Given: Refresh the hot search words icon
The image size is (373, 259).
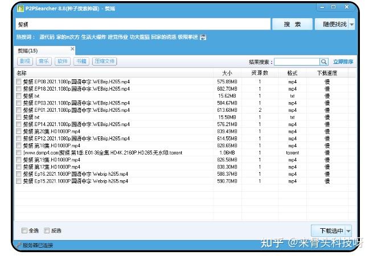Looking at the screenshot, I should tap(203, 37).
